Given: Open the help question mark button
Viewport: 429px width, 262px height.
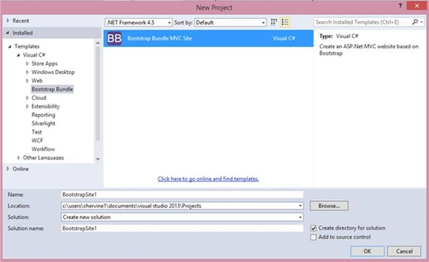Looking at the screenshot, I should tap(400, 6).
